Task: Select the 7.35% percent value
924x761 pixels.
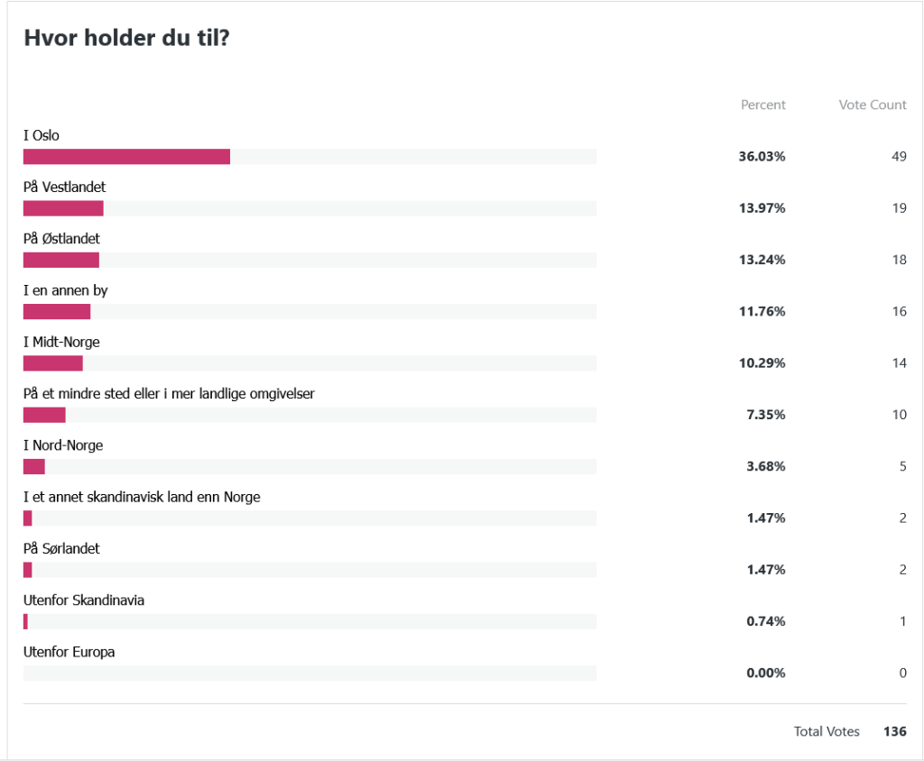Action: coord(765,415)
